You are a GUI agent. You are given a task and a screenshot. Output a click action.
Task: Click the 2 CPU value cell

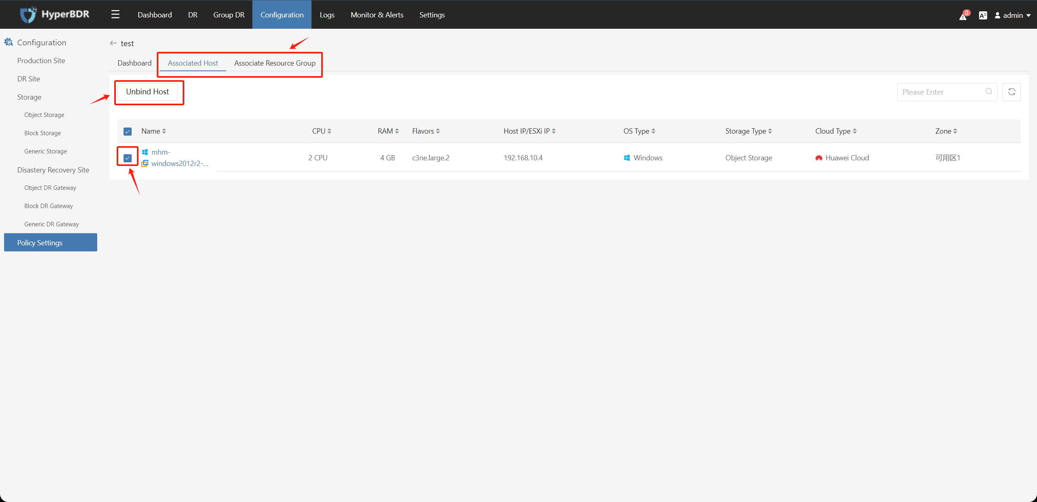point(318,158)
